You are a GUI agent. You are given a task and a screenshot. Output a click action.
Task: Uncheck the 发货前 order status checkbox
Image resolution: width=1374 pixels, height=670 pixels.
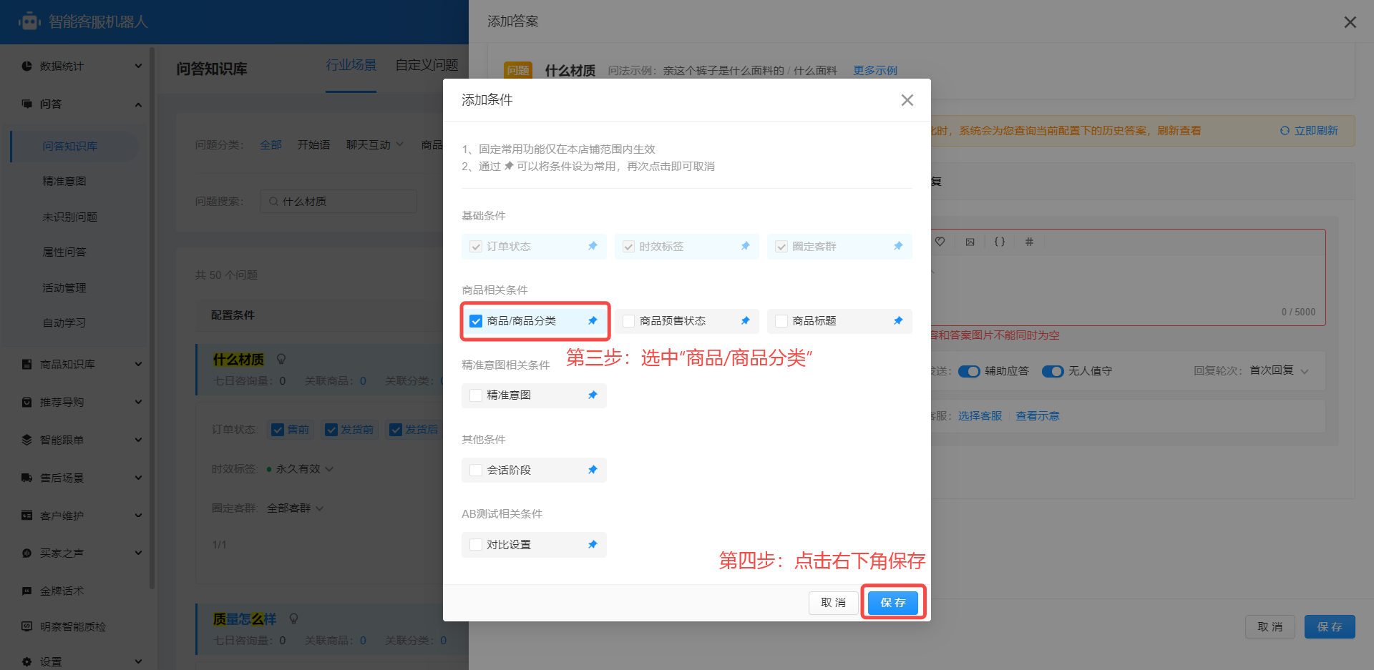coord(331,430)
